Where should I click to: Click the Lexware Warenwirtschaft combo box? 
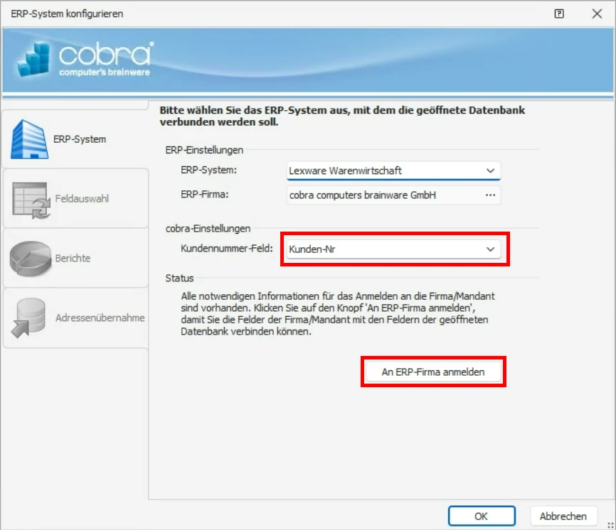[x=393, y=171]
